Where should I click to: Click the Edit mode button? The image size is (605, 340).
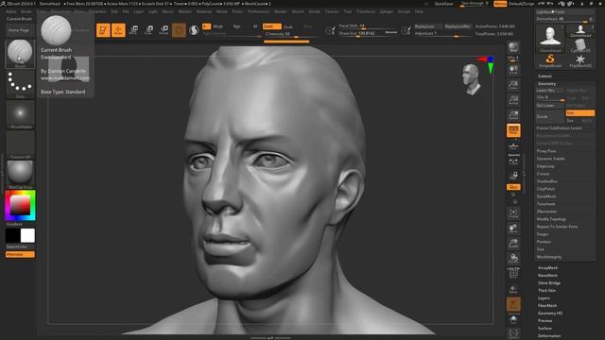pyautogui.click(x=103, y=30)
